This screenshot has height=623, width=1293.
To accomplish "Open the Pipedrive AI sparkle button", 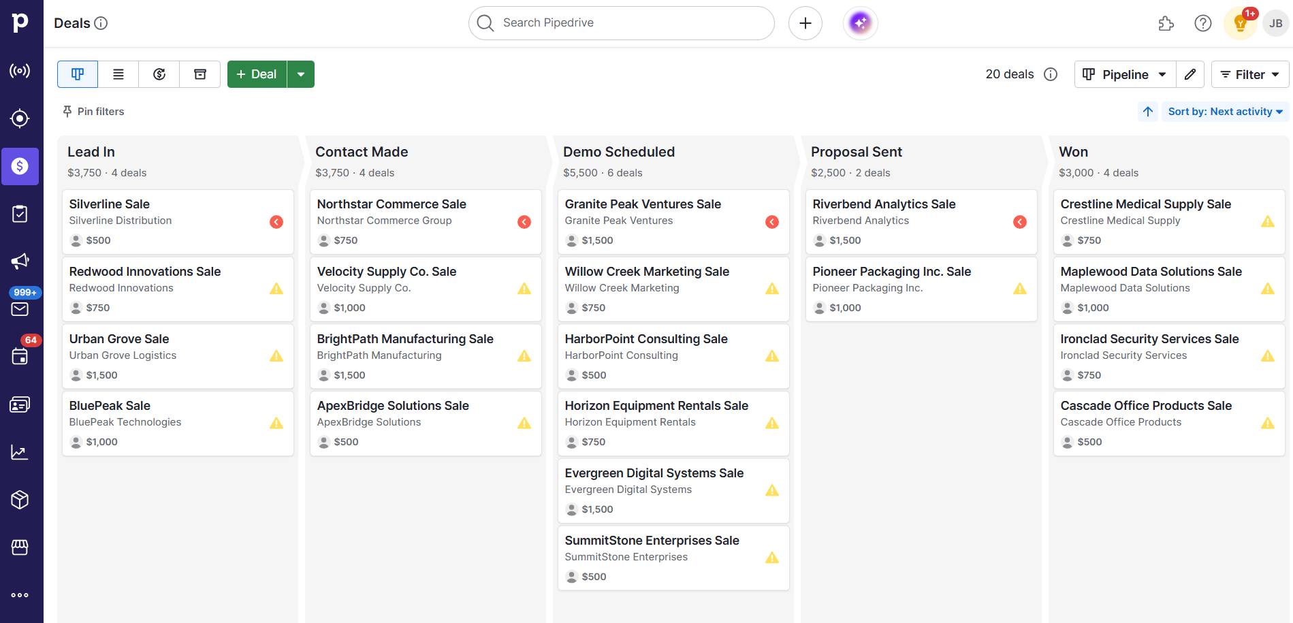I will point(860,22).
